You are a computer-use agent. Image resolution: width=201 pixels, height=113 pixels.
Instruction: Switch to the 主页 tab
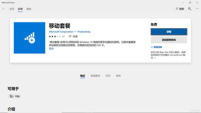point(12,9)
